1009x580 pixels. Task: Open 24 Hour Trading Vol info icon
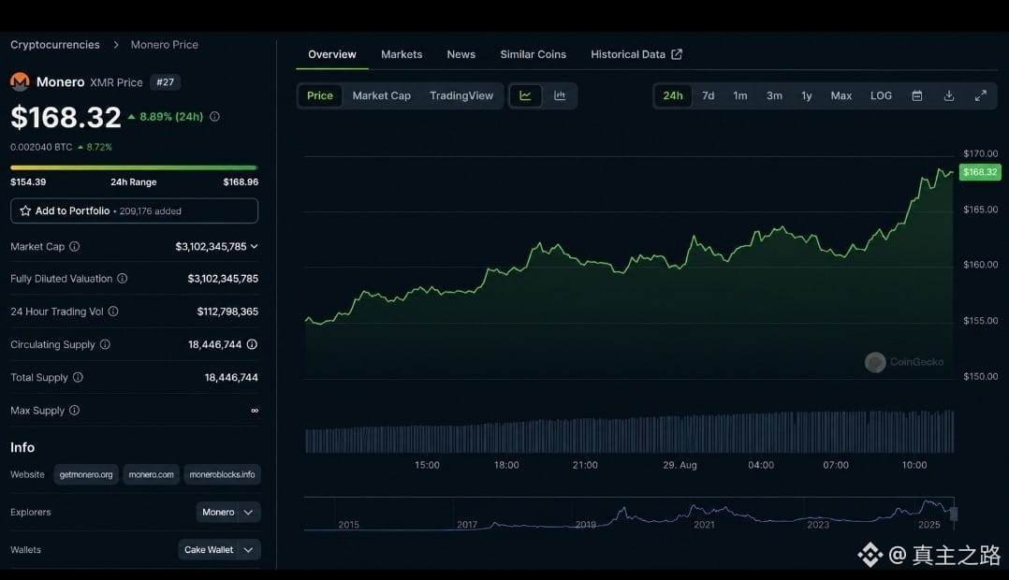coord(113,312)
